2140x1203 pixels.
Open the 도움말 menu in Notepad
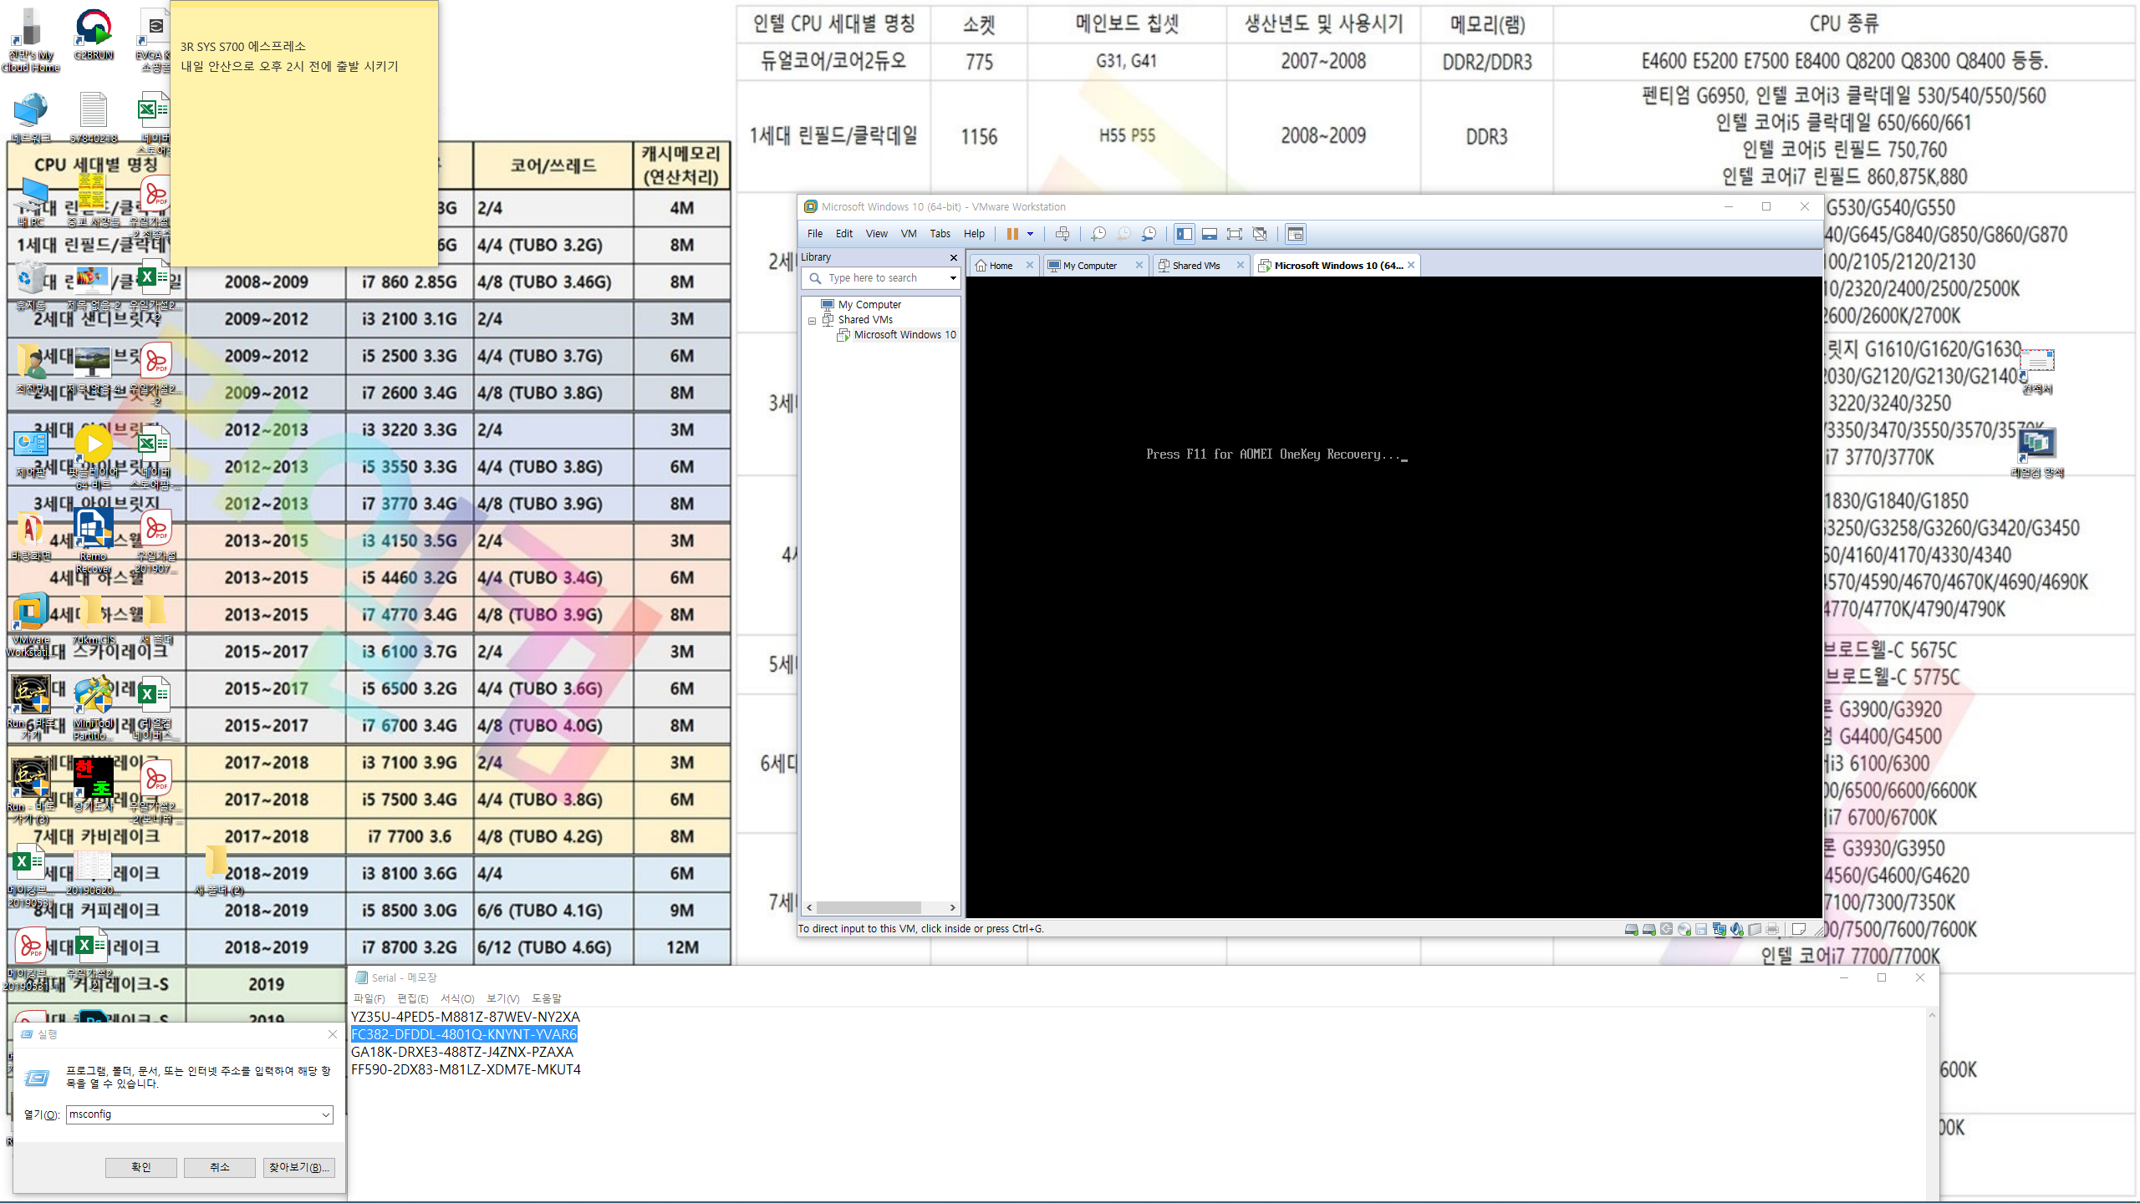(x=546, y=998)
